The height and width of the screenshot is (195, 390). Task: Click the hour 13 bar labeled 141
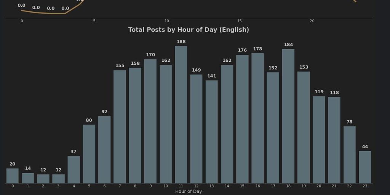coord(211,132)
